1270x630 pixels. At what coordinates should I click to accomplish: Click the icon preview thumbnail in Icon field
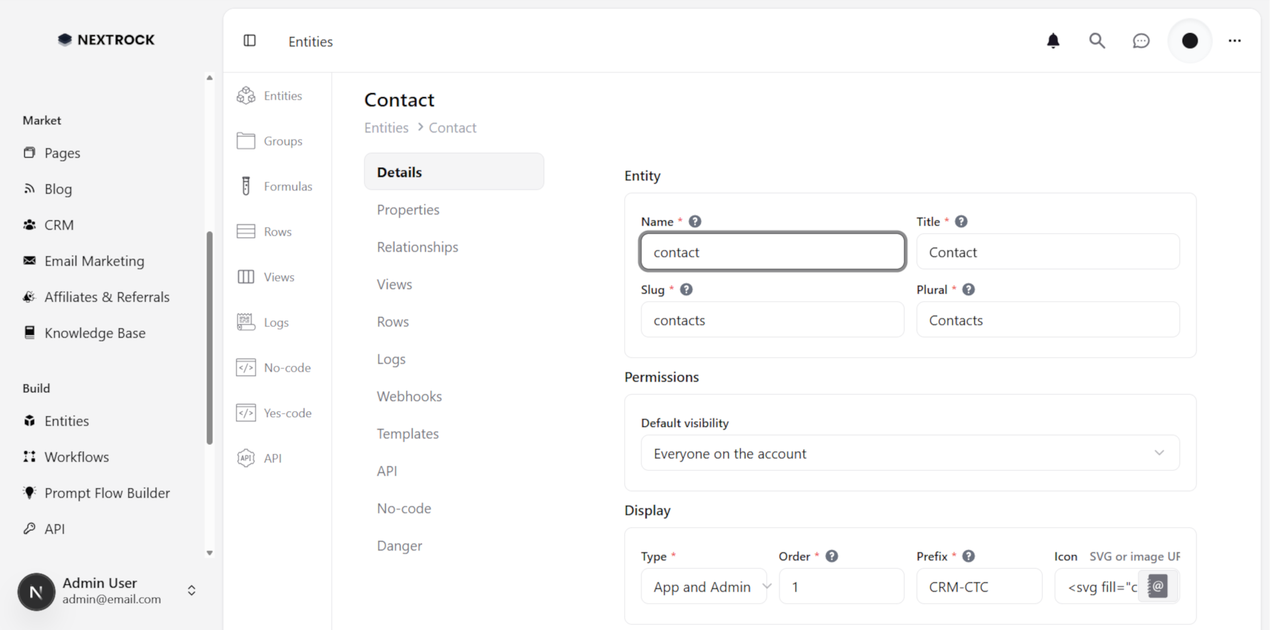tap(1157, 587)
